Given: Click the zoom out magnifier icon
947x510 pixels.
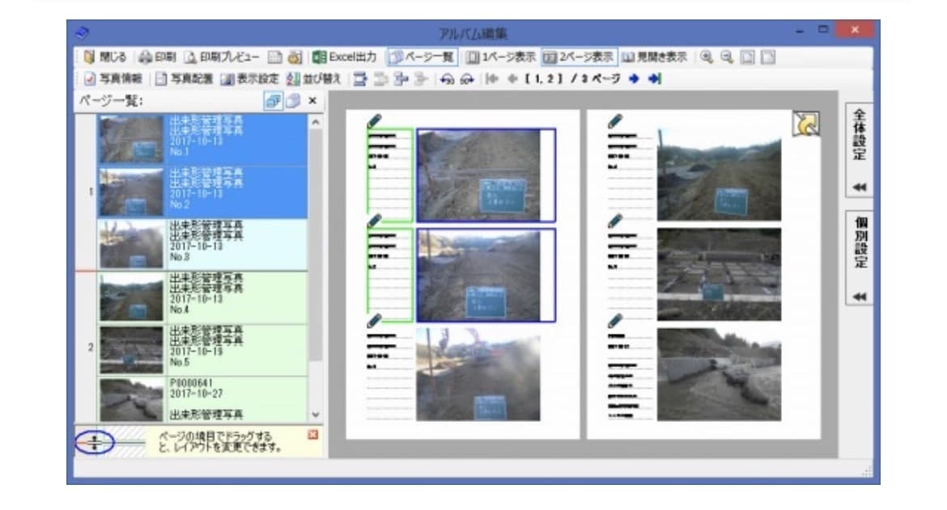Looking at the screenshot, I should click(x=727, y=57).
